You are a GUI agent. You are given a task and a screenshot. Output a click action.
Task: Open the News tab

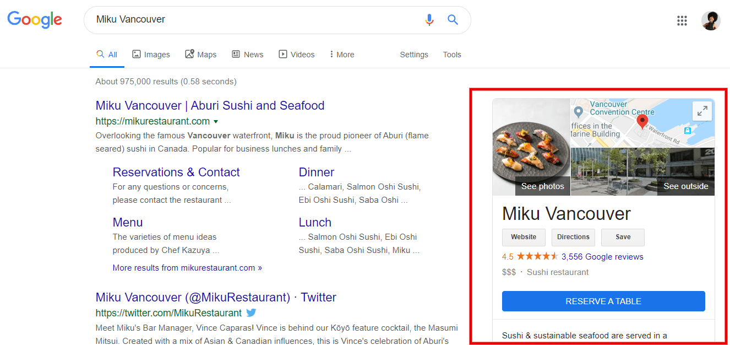pos(247,55)
